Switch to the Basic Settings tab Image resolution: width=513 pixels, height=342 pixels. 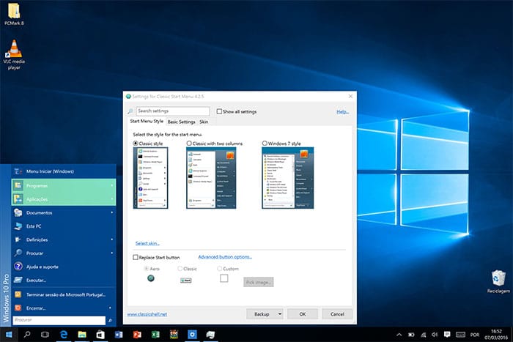click(181, 122)
